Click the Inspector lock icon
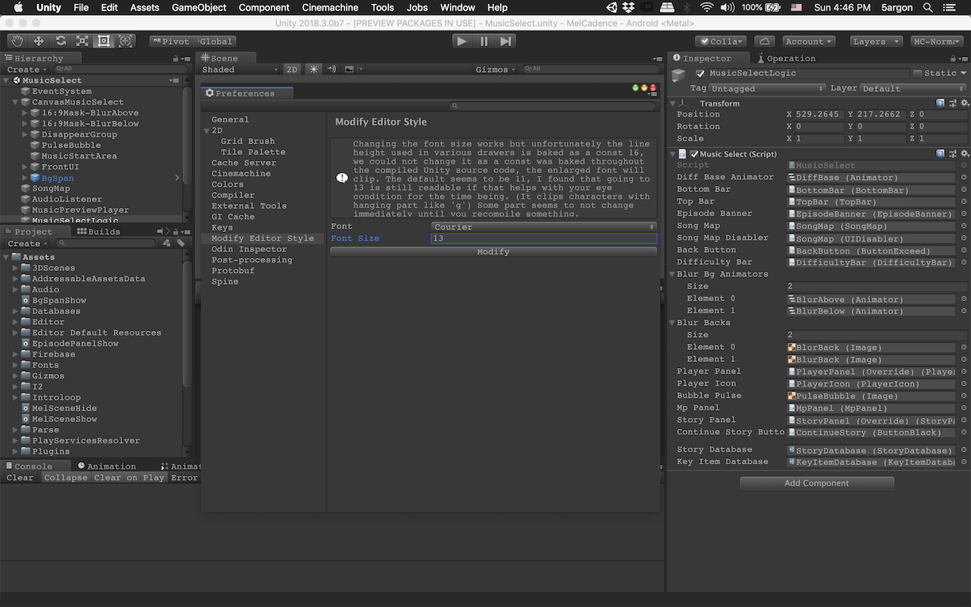971x607 pixels. 951,58
